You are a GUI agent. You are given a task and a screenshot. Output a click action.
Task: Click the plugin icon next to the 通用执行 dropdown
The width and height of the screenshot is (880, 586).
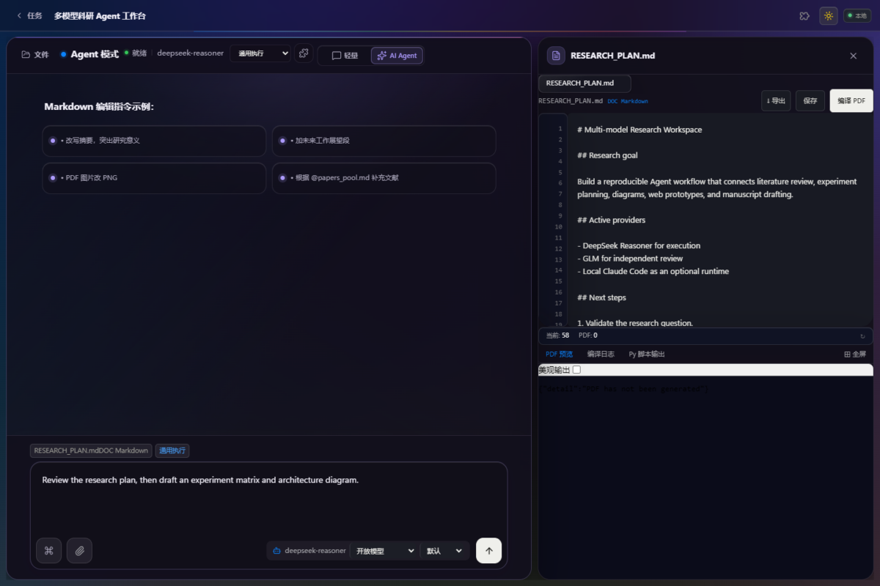pos(304,53)
